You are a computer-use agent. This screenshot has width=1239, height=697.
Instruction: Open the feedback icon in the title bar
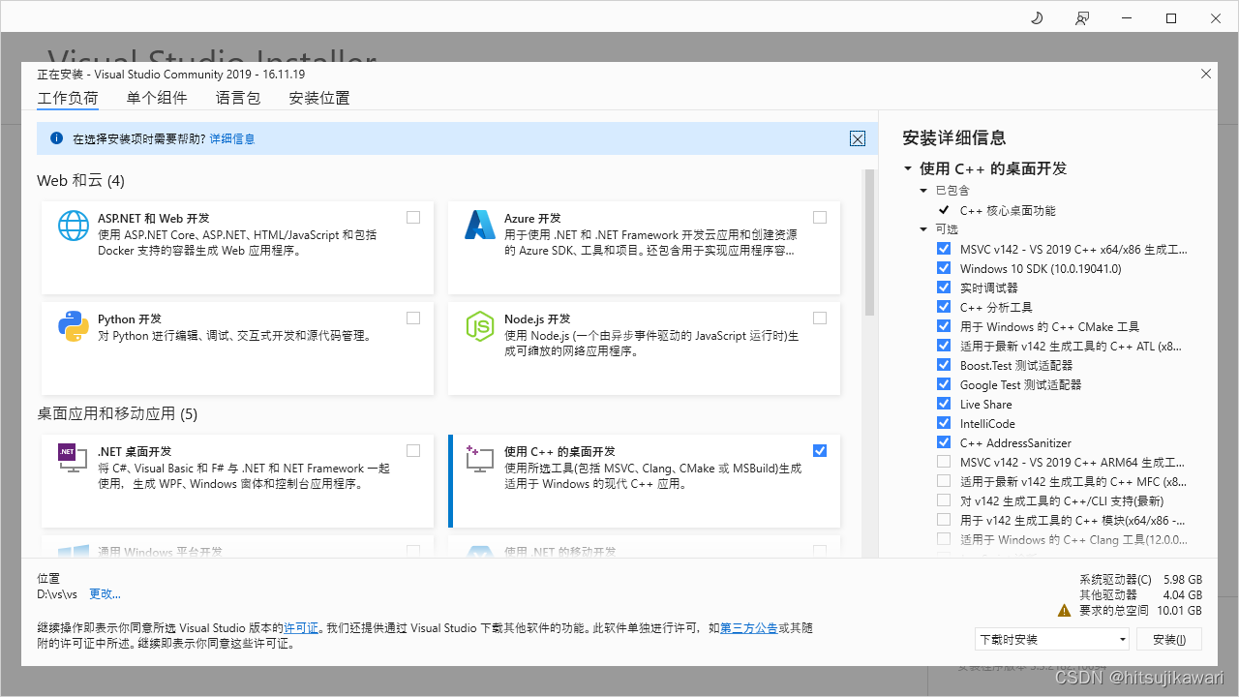1082,18
